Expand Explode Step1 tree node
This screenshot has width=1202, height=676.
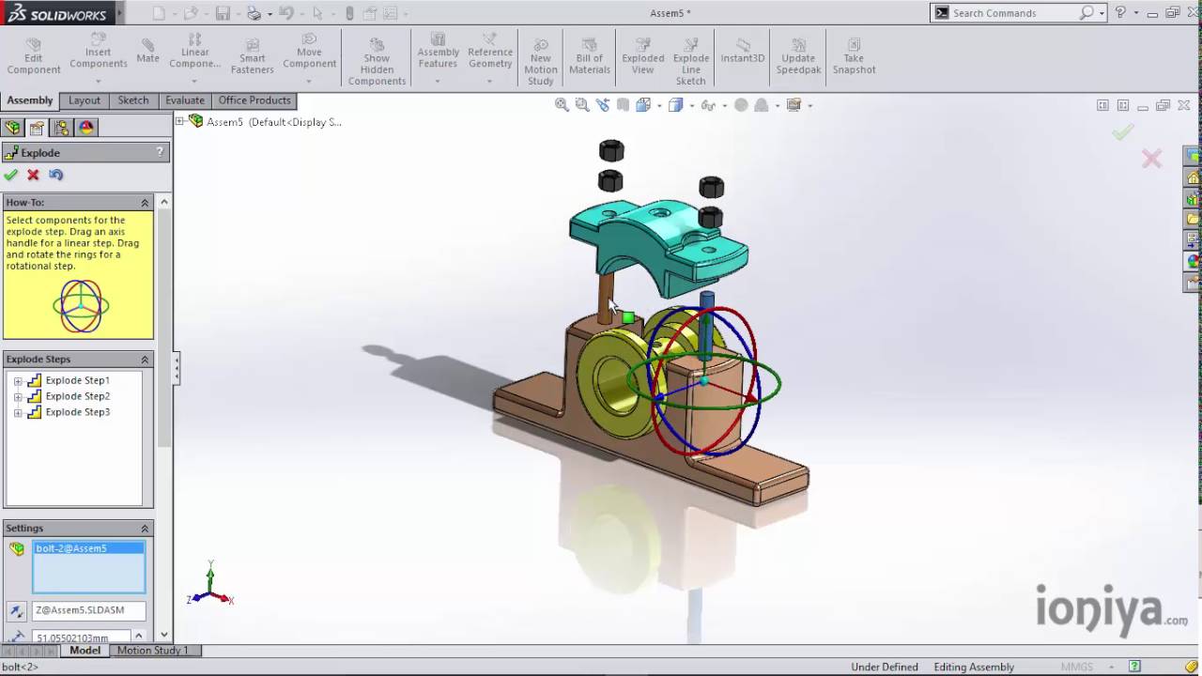point(18,381)
